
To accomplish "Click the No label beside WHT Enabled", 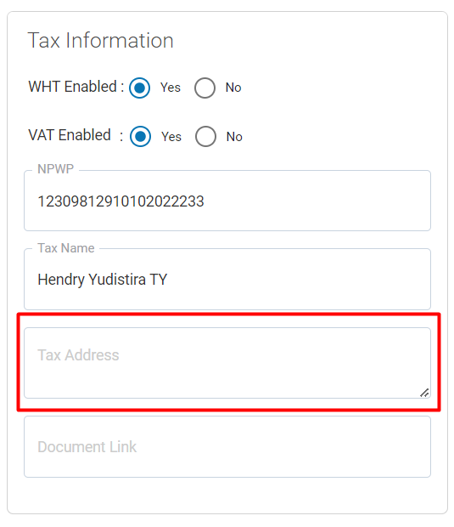I will click(x=233, y=88).
